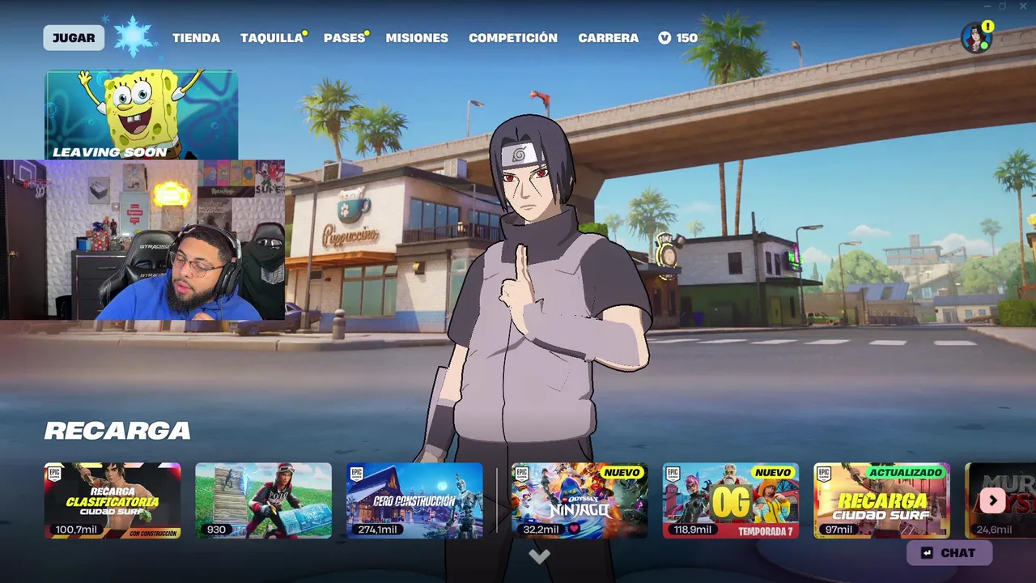Select the OG Temporada 7 card
The width and height of the screenshot is (1036, 583).
pyautogui.click(x=731, y=500)
